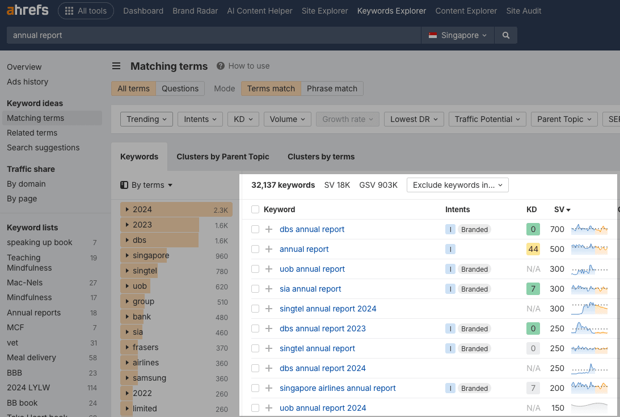Click the Ahrefs logo
This screenshot has height=417, width=620.
click(27, 11)
